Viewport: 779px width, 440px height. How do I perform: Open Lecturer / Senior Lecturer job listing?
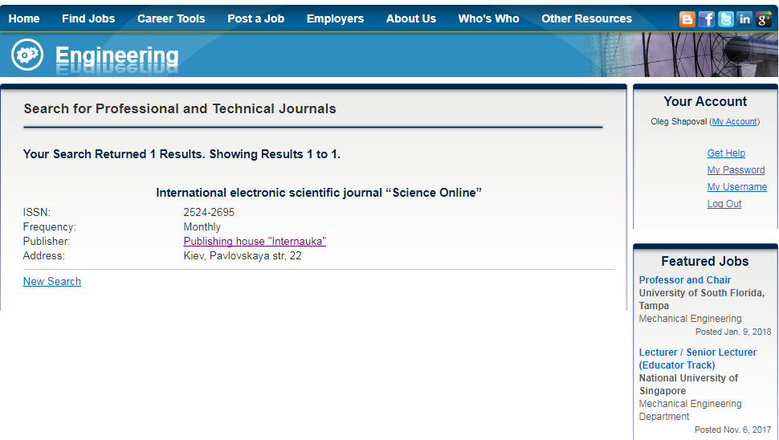click(698, 359)
